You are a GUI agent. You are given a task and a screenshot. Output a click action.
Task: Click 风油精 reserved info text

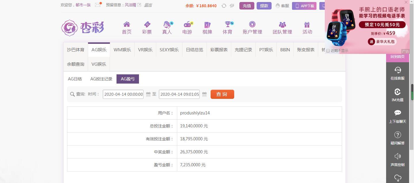(x=130, y=5)
